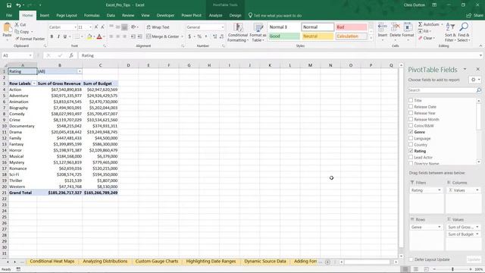485x273 pixels.
Task: Toggle Bold formatting
Action: [x=52, y=36]
